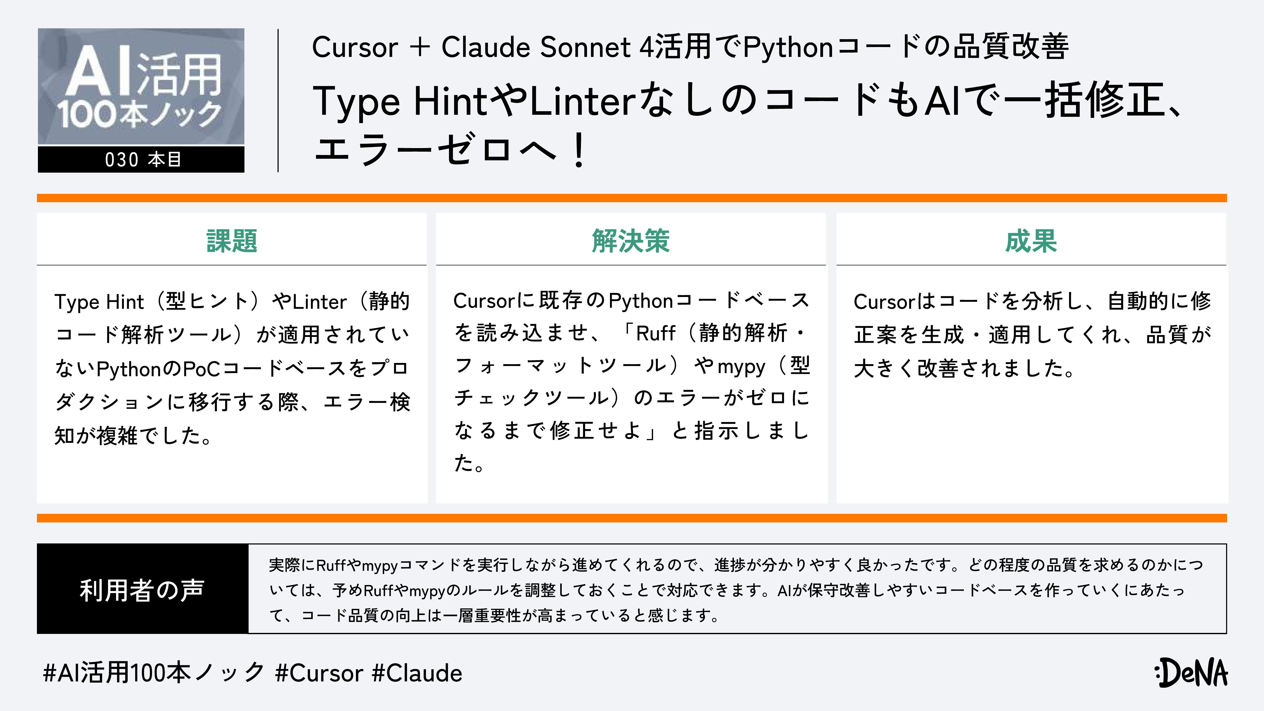
Task: Click the upper orange divider bar
Action: pos(631,198)
